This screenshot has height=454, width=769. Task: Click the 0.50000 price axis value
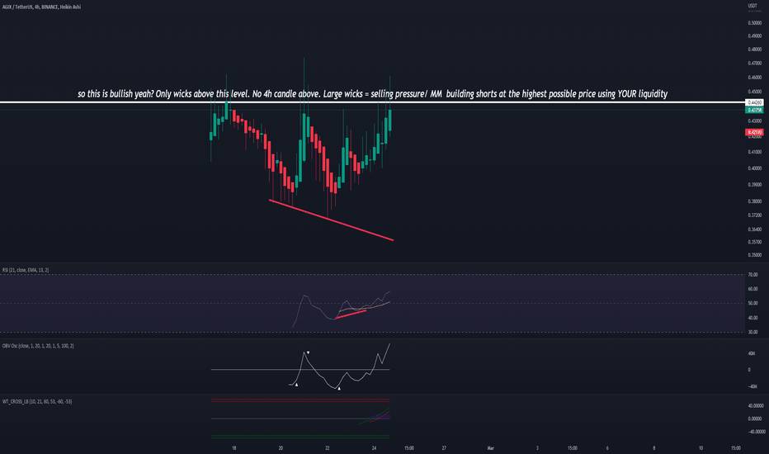tap(755, 23)
